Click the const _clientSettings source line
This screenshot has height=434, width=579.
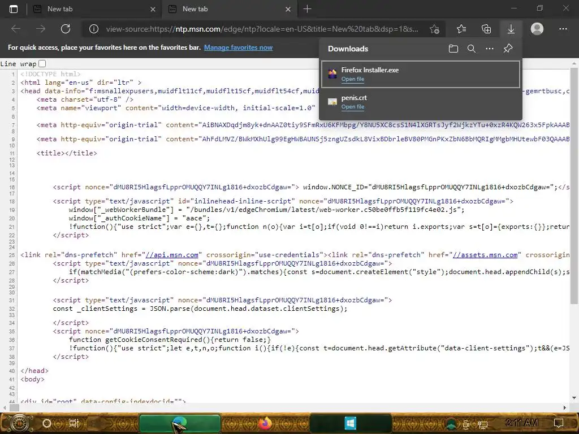click(x=200, y=309)
